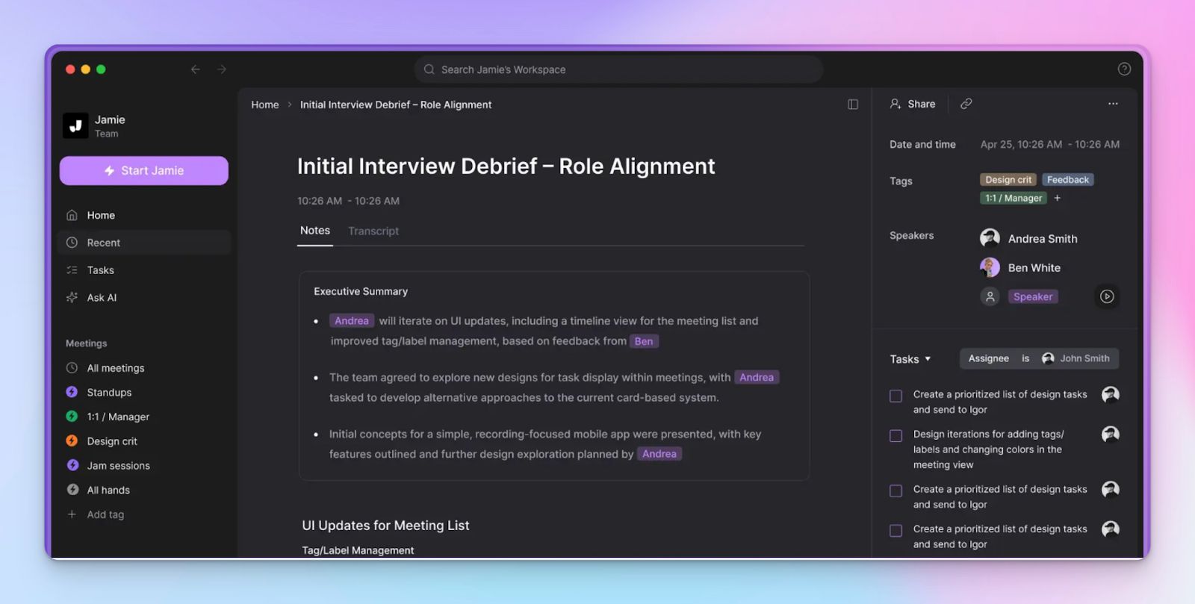Click the copy link icon beside Share
Screen dimensions: 1195x604
click(x=966, y=104)
